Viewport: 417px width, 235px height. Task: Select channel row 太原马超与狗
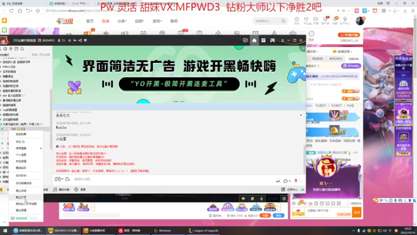[x=22, y=124]
